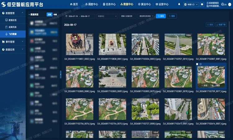Viewport: 233px width, 140px height.
Task: Open the 快捷入口 quick-entry dropdown
Action: pos(191,4)
